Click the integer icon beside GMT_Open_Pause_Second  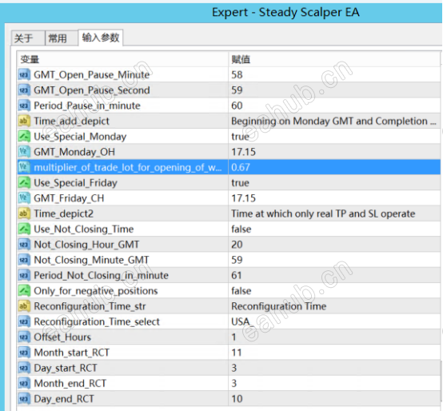pyautogui.click(x=24, y=90)
